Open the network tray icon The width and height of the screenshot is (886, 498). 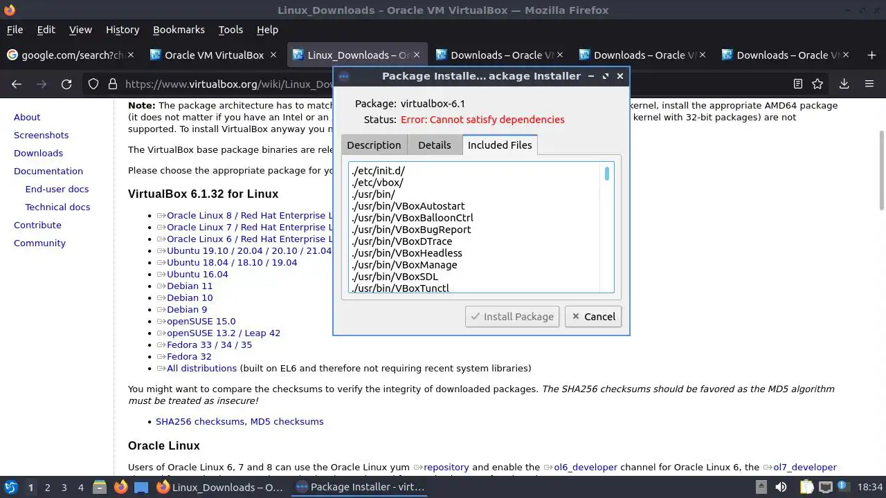[x=824, y=487]
